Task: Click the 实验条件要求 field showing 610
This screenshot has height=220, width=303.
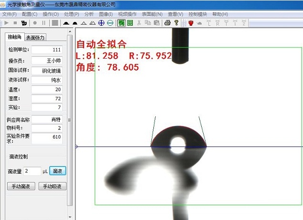Action: pyautogui.click(x=47, y=138)
